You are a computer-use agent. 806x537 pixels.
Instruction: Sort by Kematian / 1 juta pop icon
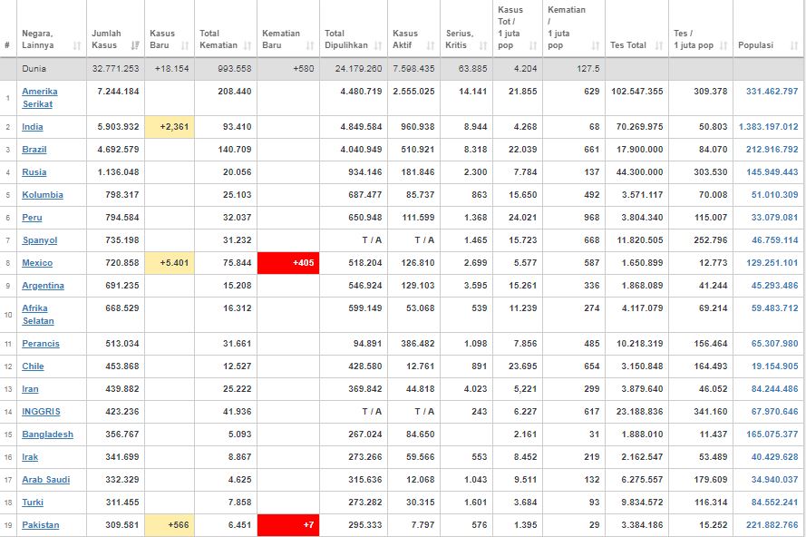[596, 45]
